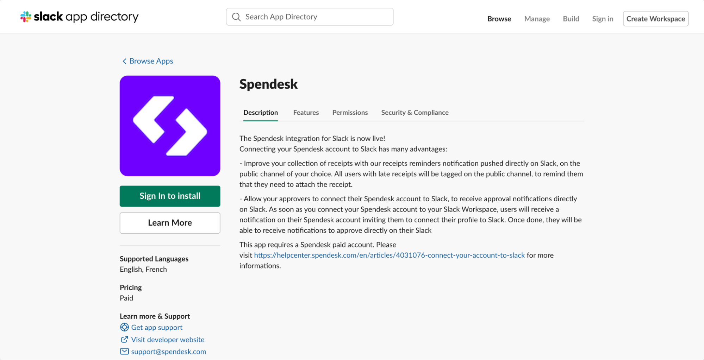The width and height of the screenshot is (704, 360).
Task: Click the Sign in link
Action: point(603,19)
